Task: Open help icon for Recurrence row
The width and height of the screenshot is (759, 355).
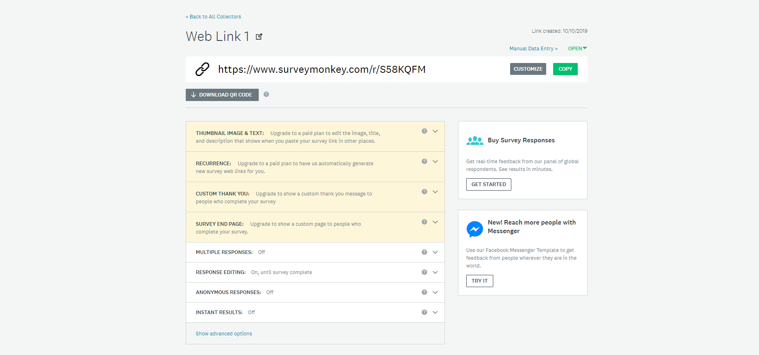Action: tap(424, 162)
